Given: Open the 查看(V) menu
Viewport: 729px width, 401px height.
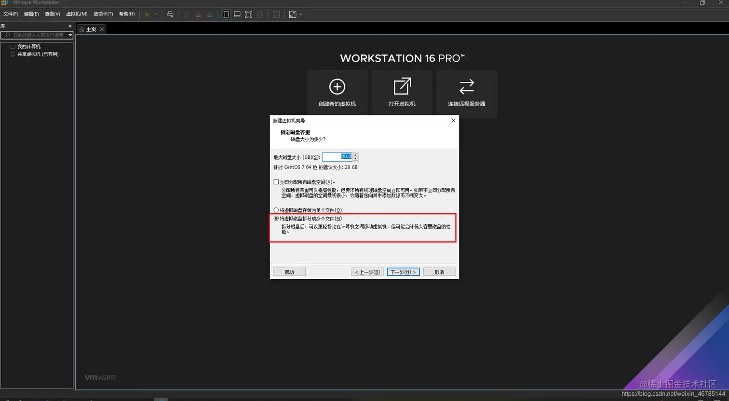Looking at the screenshot, I should point(53,14).
